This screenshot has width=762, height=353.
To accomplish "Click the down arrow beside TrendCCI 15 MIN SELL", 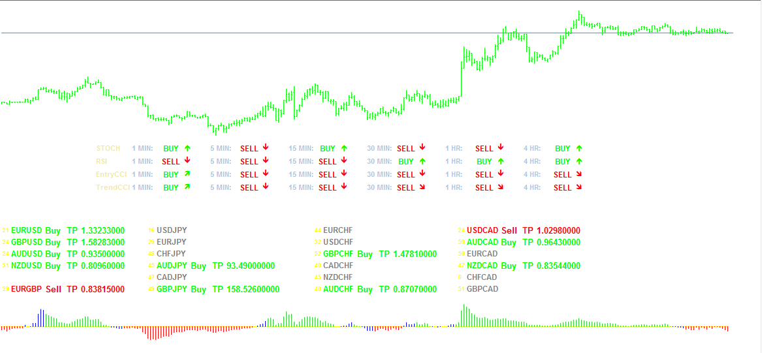I will click(x=344, y=187).
